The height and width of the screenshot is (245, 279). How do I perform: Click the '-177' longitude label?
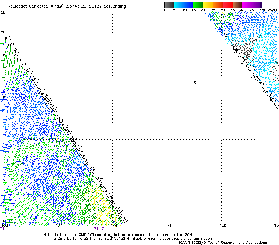click(58, 225)
